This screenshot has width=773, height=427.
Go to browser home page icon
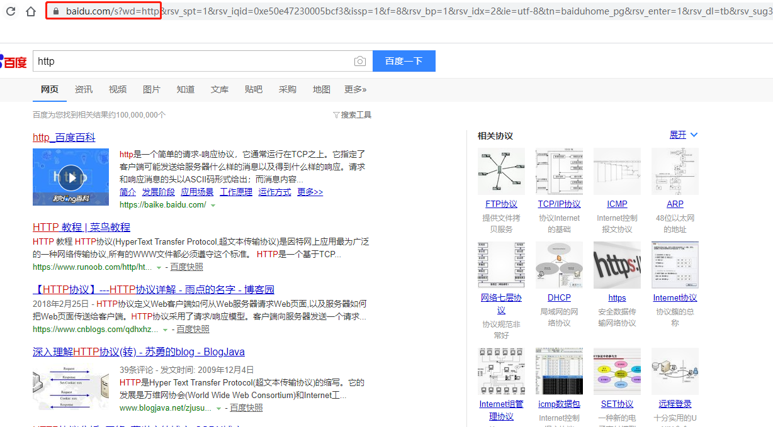(x=30, y=11)
